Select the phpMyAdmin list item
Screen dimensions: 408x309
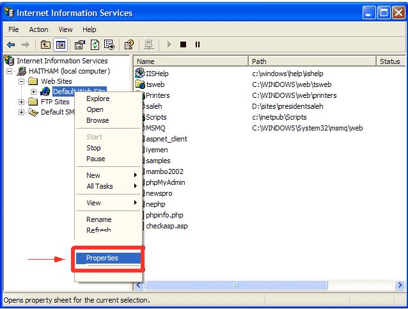click(165, 182)
